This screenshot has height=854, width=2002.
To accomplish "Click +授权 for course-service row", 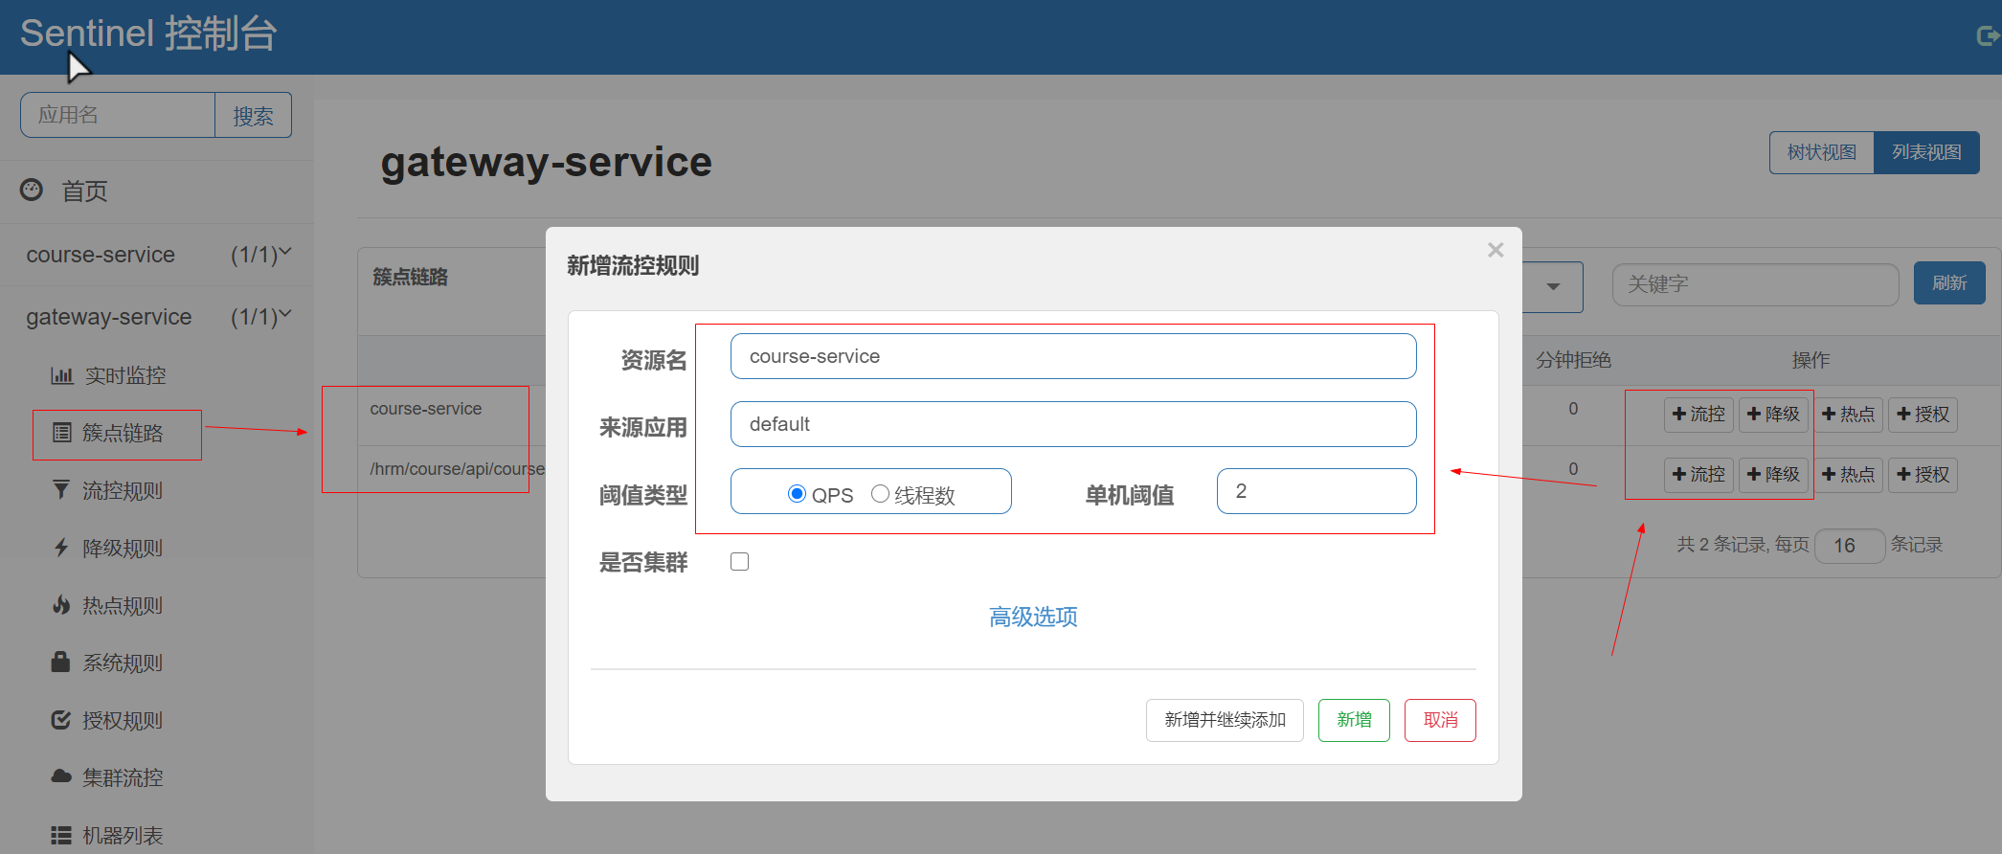I will pos(1923,415).
